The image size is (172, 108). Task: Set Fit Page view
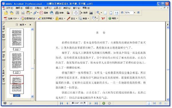111,13
